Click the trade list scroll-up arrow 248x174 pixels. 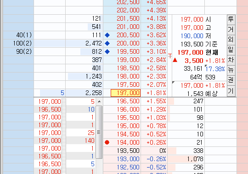[x=99, y=101]
